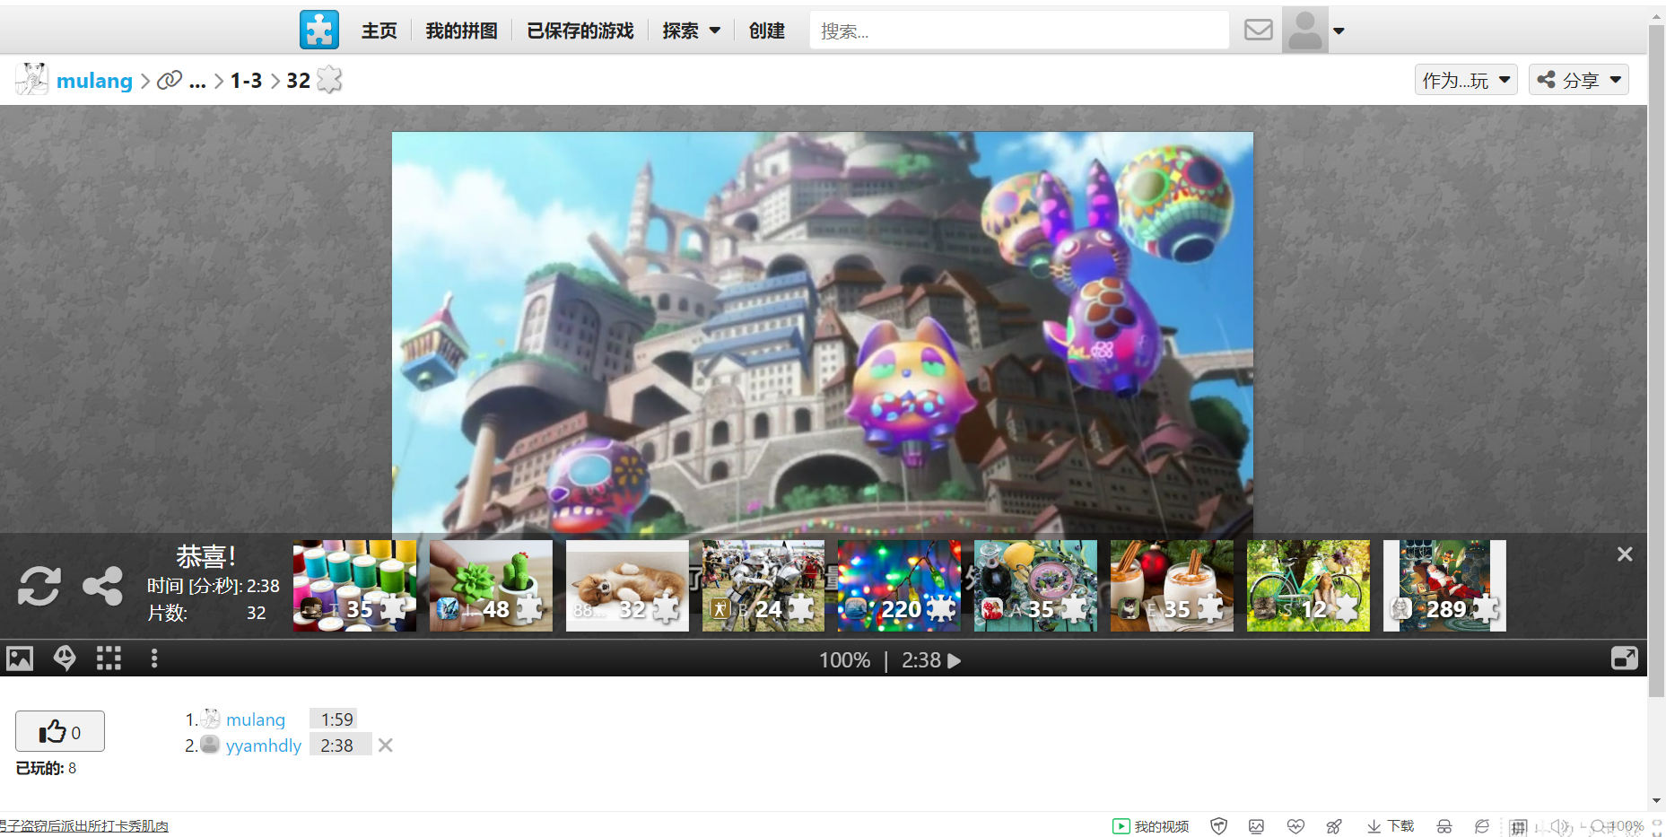Open the 220-piece colorful lights puzzle thumbnail
1666x837 pixels.
tap(898, 586)
